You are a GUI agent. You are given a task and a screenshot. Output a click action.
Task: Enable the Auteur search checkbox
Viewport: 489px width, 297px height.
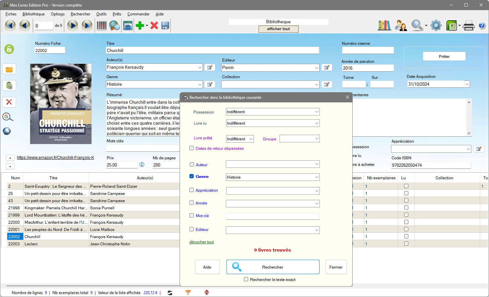[192, 165]
